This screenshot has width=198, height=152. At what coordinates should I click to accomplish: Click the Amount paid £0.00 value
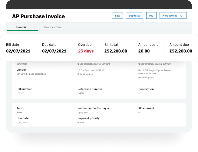tap(144, 51)
